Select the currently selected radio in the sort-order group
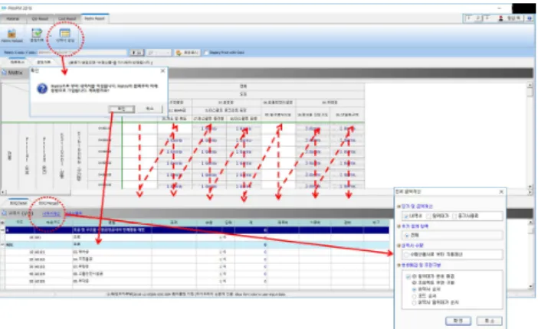The width and height of the screenshot is (538, 329). pos(414,289)
